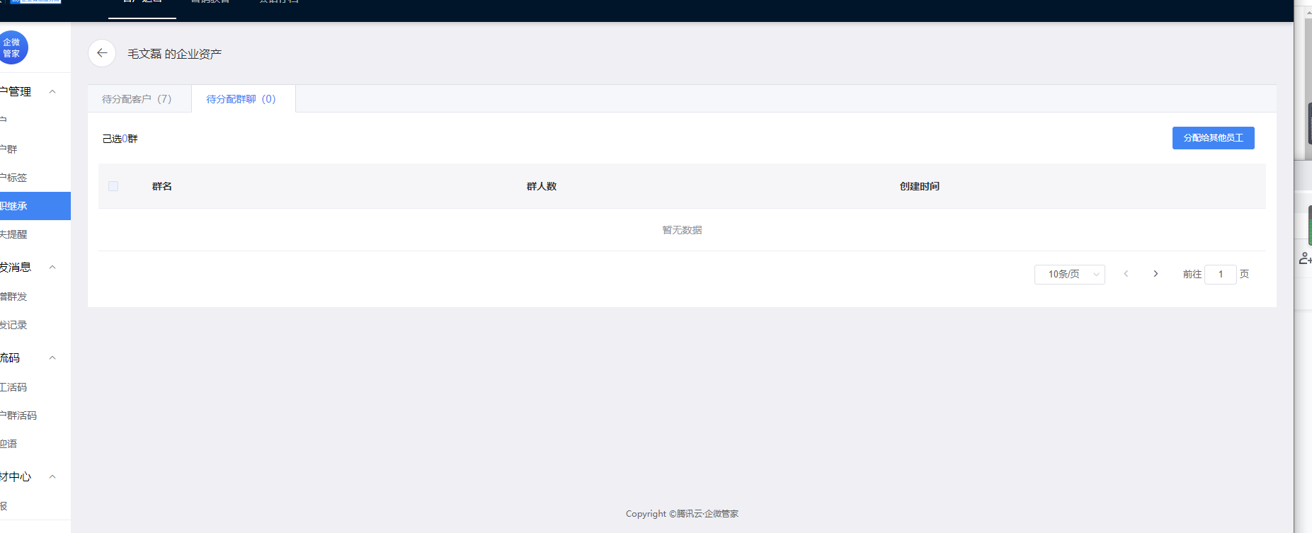Viewport: 1312px width, 533px height.
Task: Go to the previous page arrow
Action: 1126,274
